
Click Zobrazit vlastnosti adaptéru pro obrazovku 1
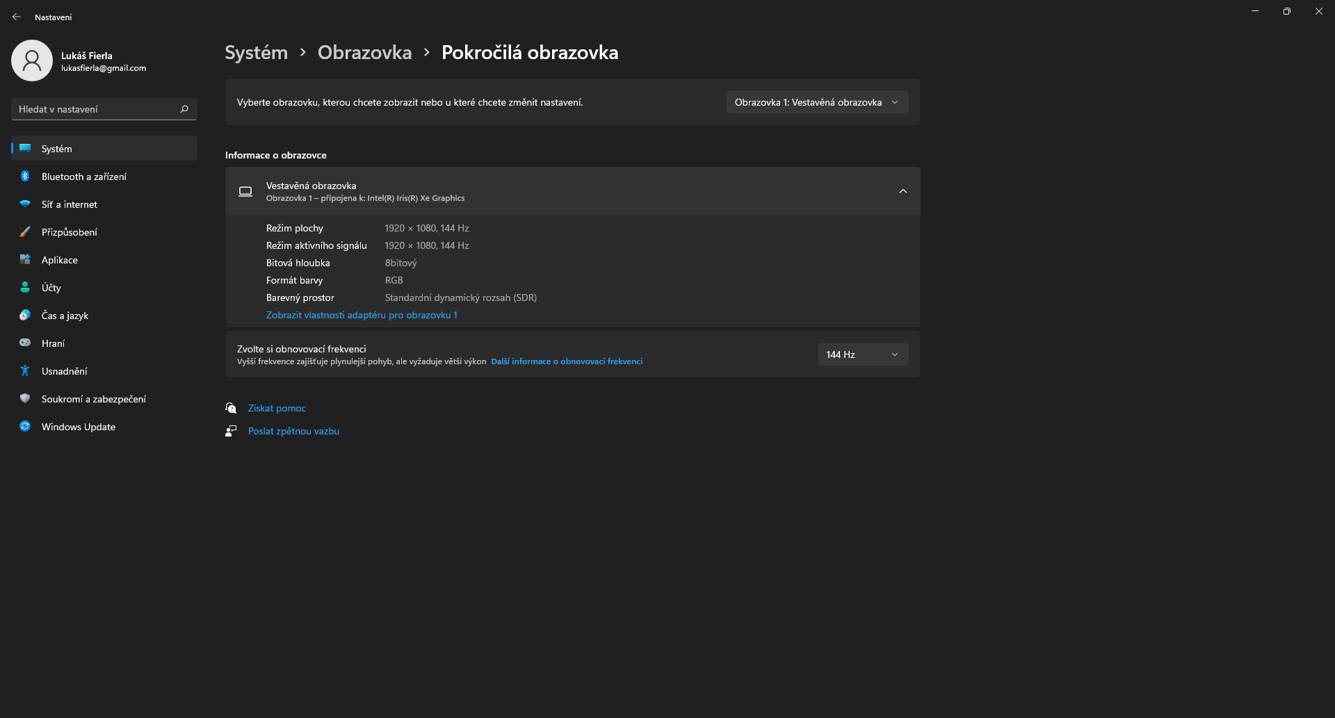(362, 315)
